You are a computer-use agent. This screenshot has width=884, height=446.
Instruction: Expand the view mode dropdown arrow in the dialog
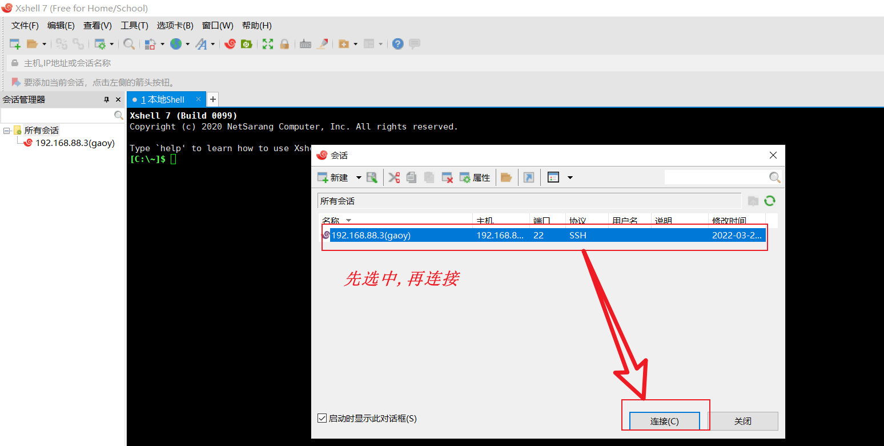(570, 177)
